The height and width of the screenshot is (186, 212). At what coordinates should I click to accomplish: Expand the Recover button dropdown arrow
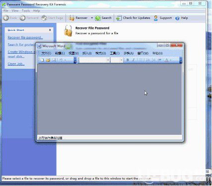pos(92,18)
